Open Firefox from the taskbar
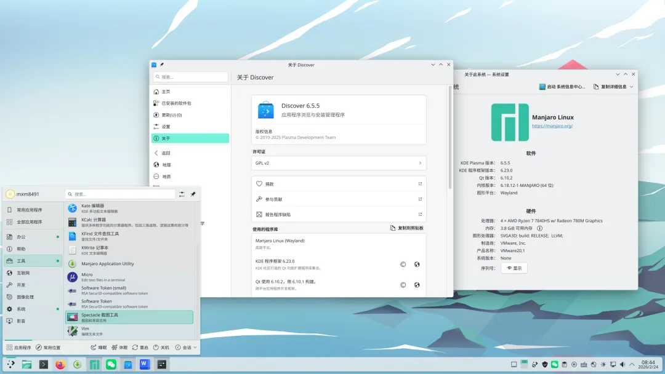665x374 pixels. point(60,364)
